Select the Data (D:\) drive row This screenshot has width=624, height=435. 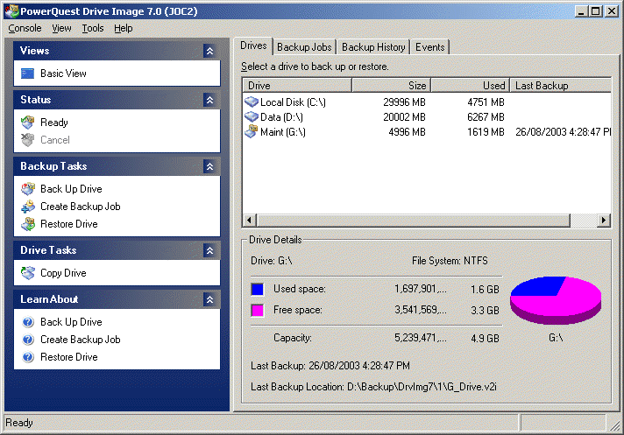point(280,117)
